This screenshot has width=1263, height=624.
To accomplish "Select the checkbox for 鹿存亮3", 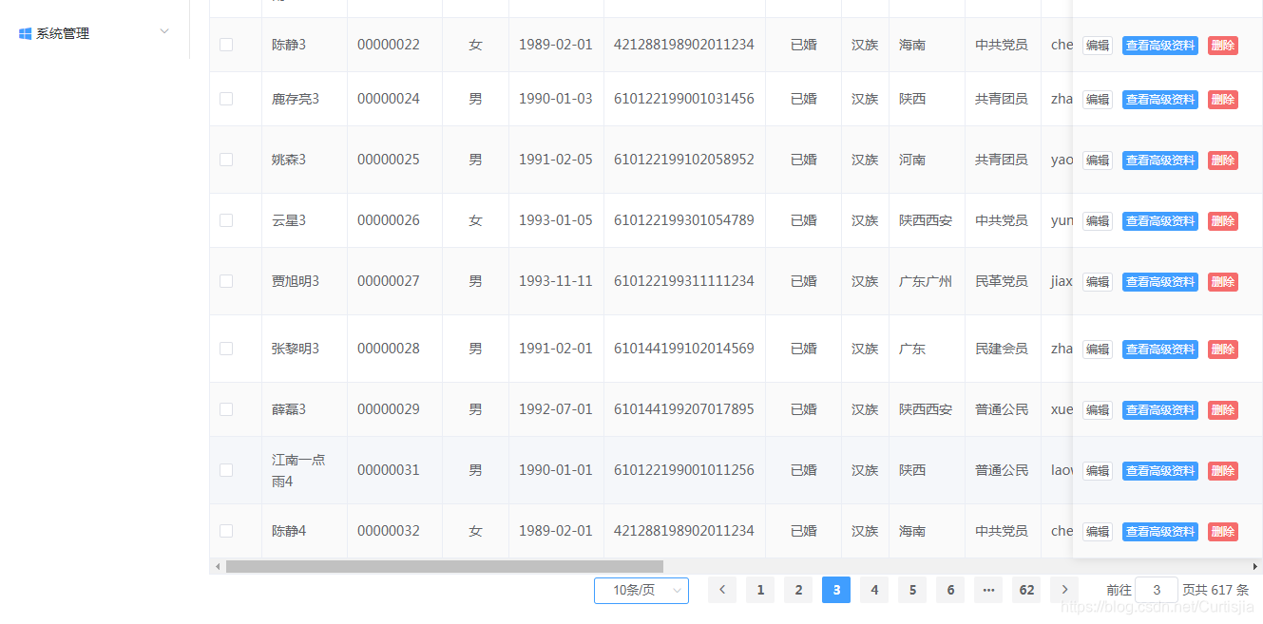I will [x=226, y=99].
